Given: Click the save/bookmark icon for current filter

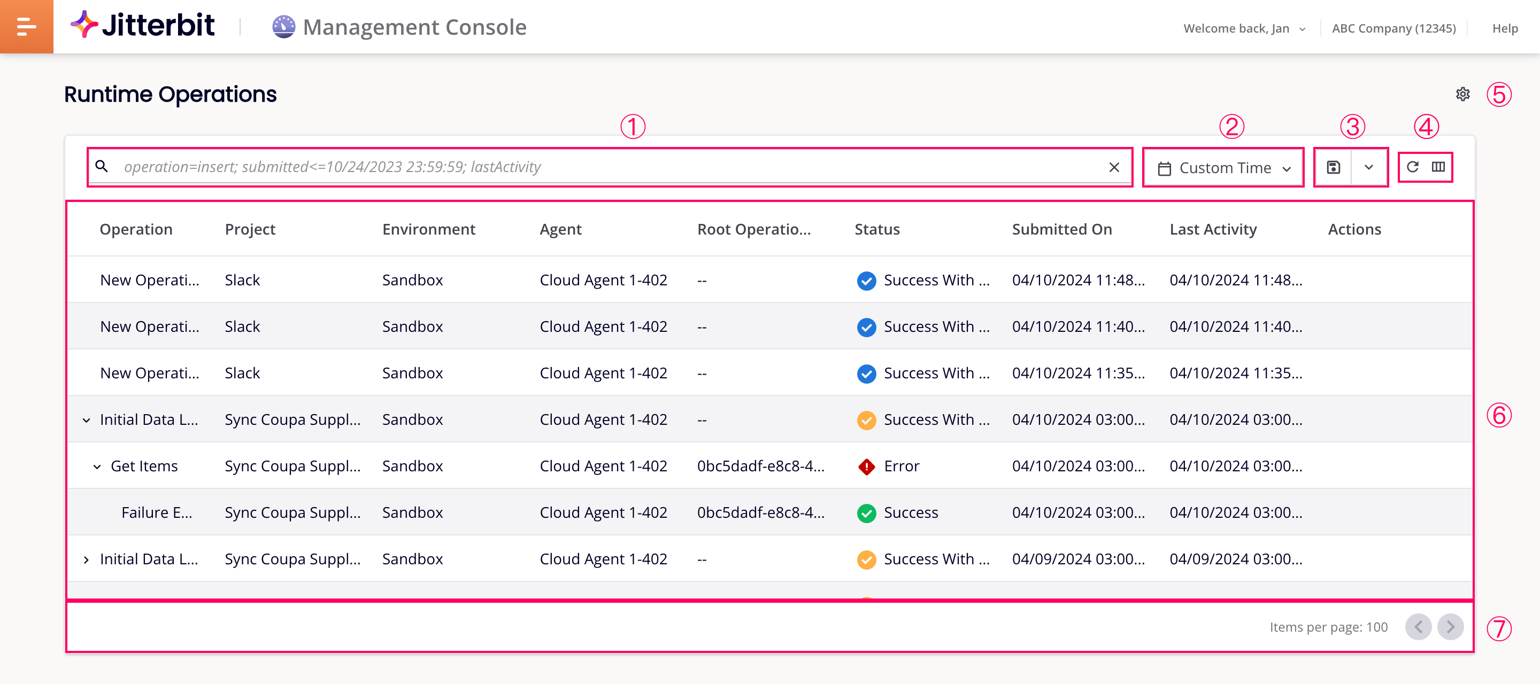Looking at the screenshot, I should tap(1333, 166).
